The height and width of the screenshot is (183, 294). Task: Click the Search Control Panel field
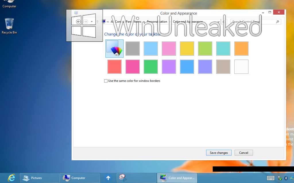(x=253, y=22)
